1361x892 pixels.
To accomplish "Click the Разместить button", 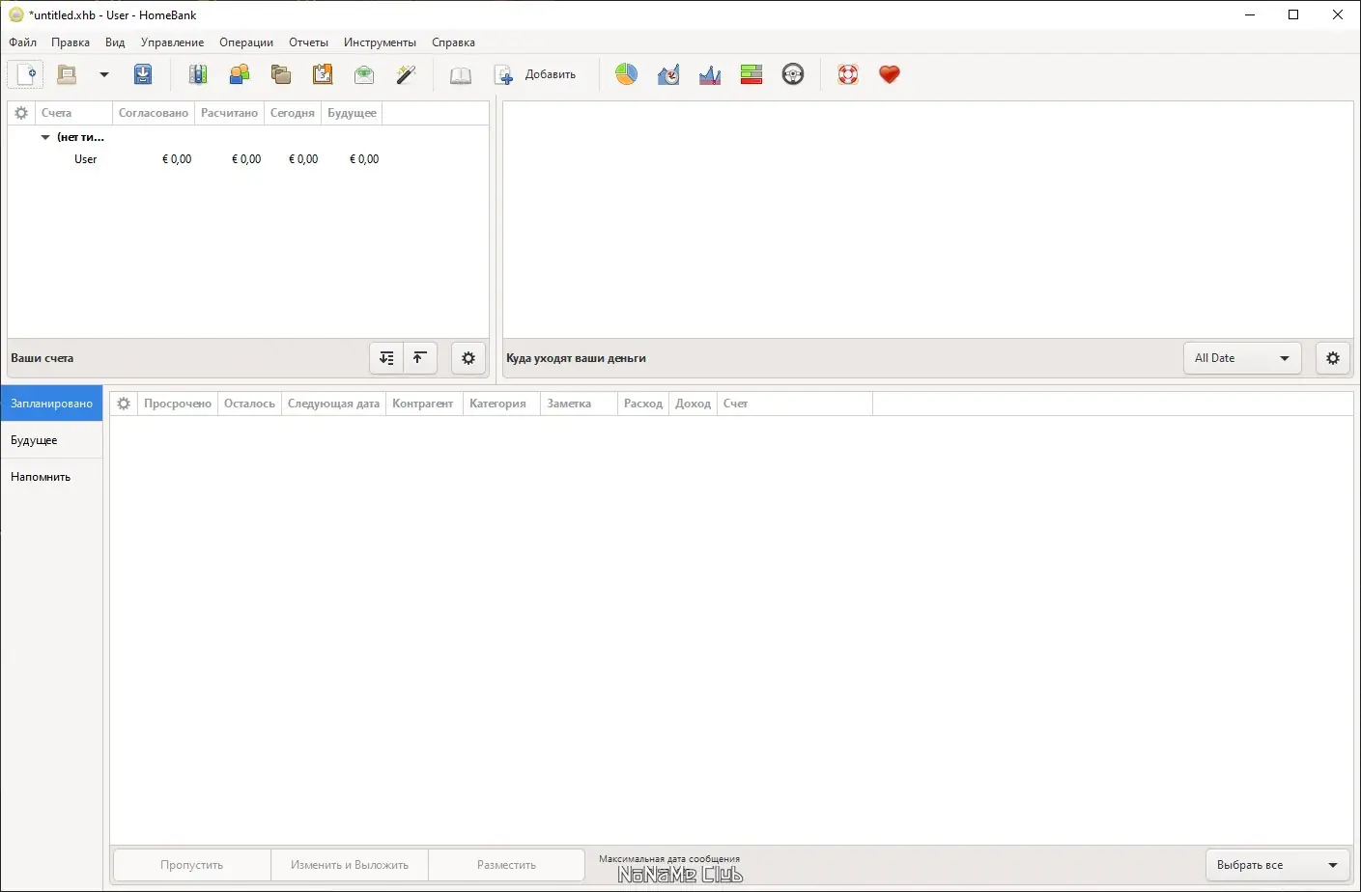I will tap(506, 865).
